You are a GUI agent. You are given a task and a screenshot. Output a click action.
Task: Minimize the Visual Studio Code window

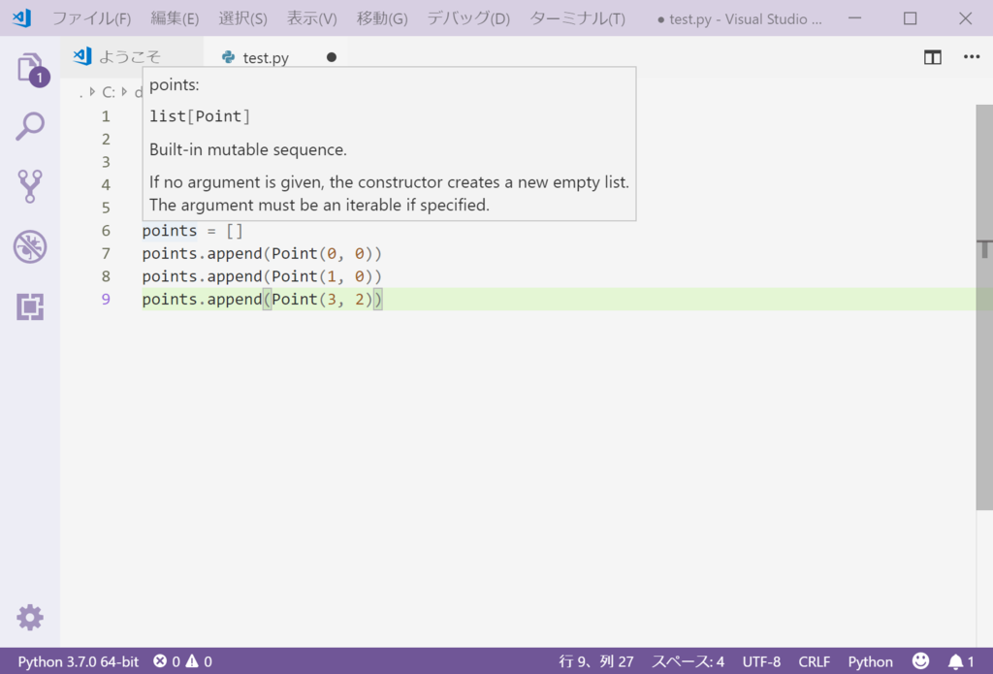point(855,18)
